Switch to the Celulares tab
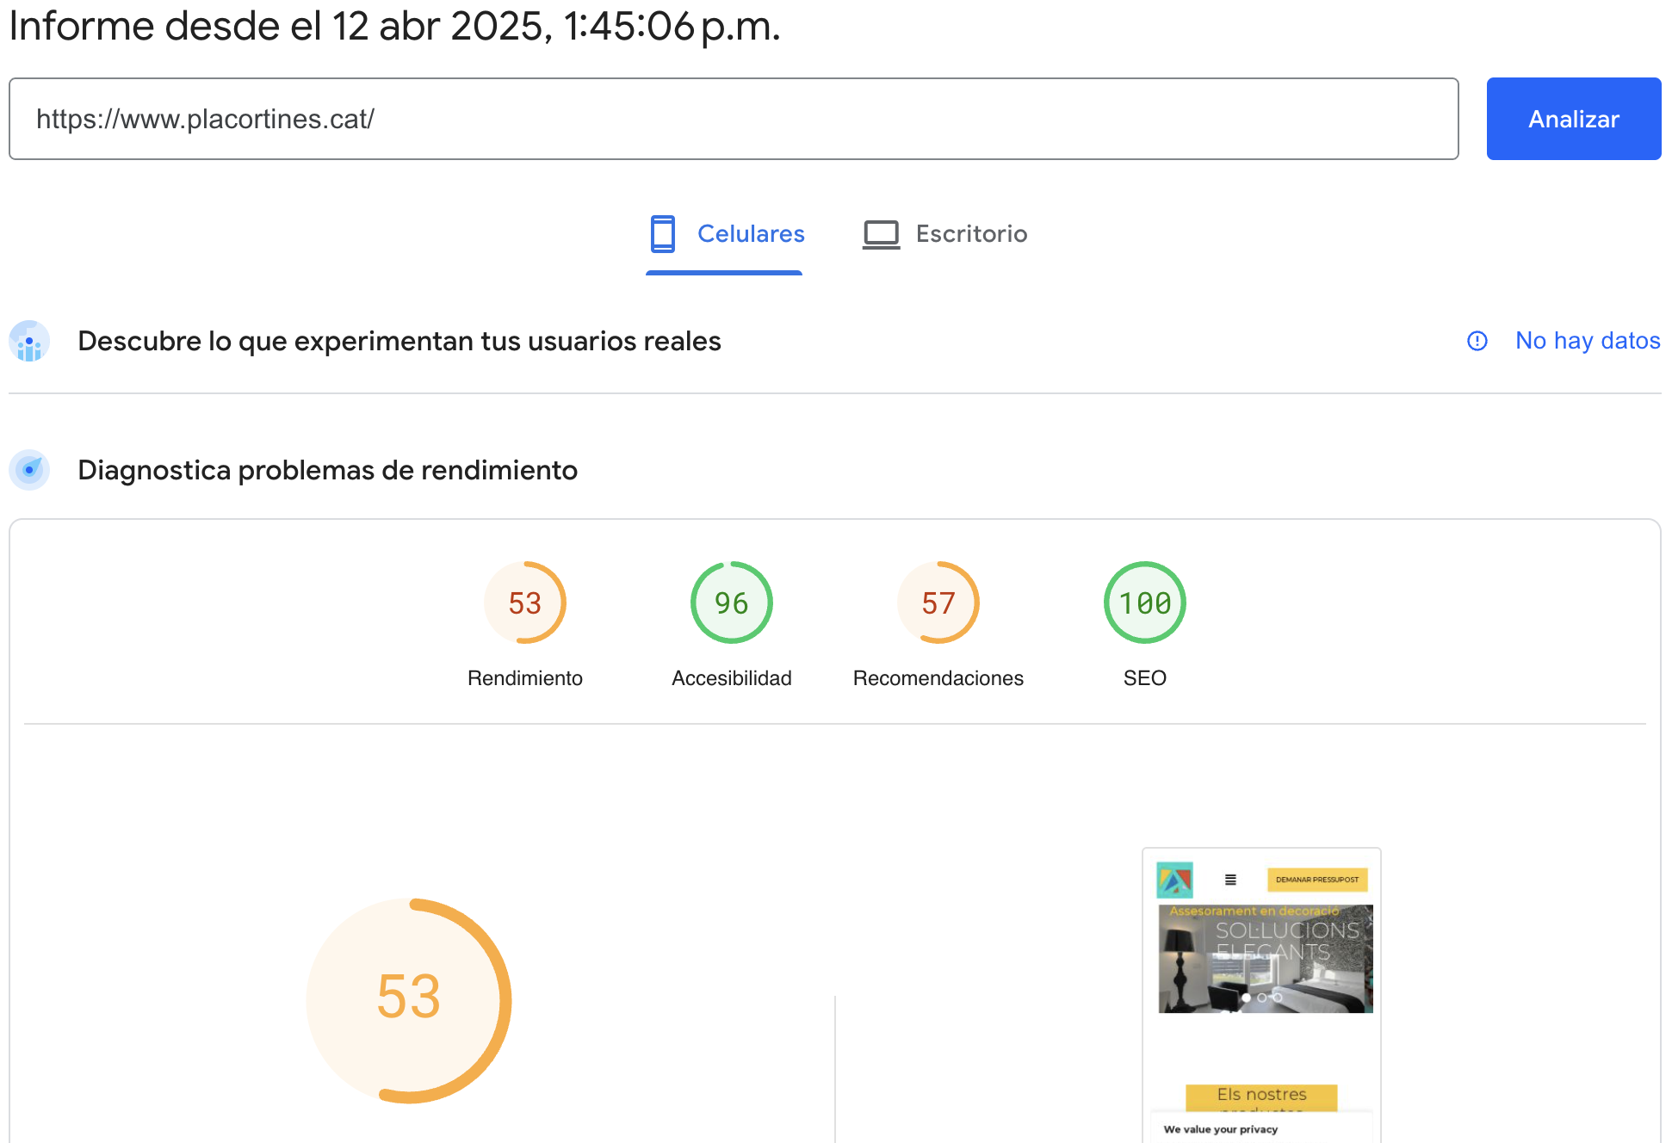 coord(750,234)
